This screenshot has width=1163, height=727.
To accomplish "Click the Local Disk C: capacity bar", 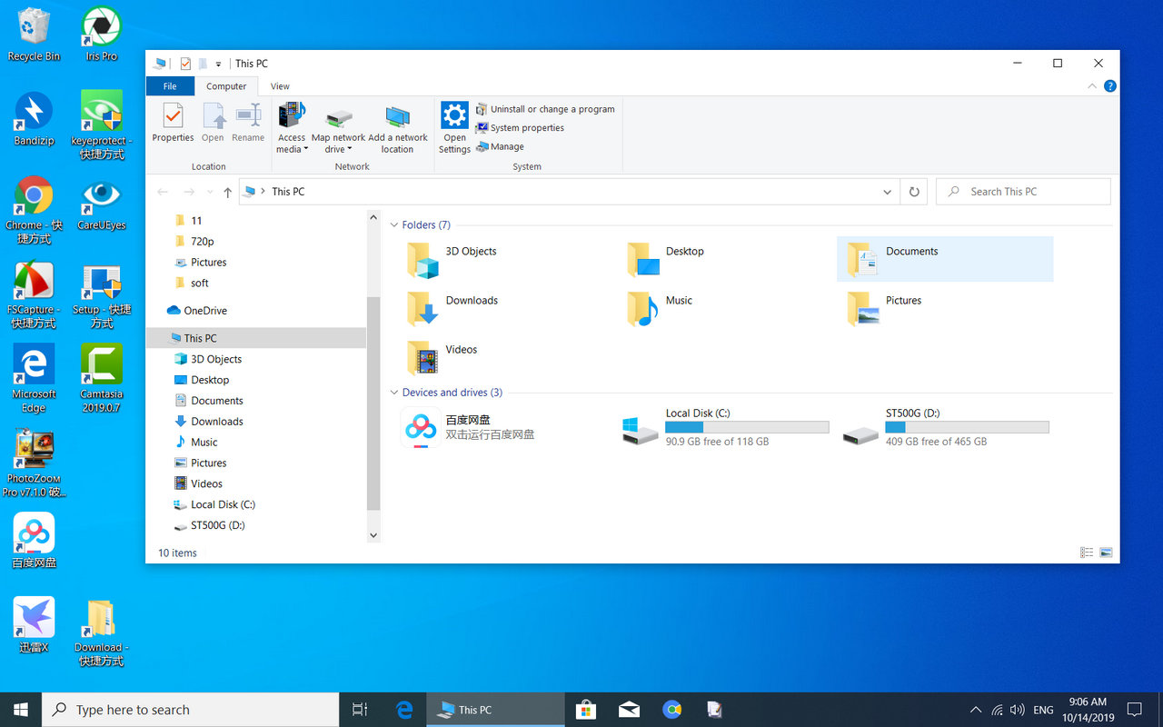I will [x=747, y=426].
